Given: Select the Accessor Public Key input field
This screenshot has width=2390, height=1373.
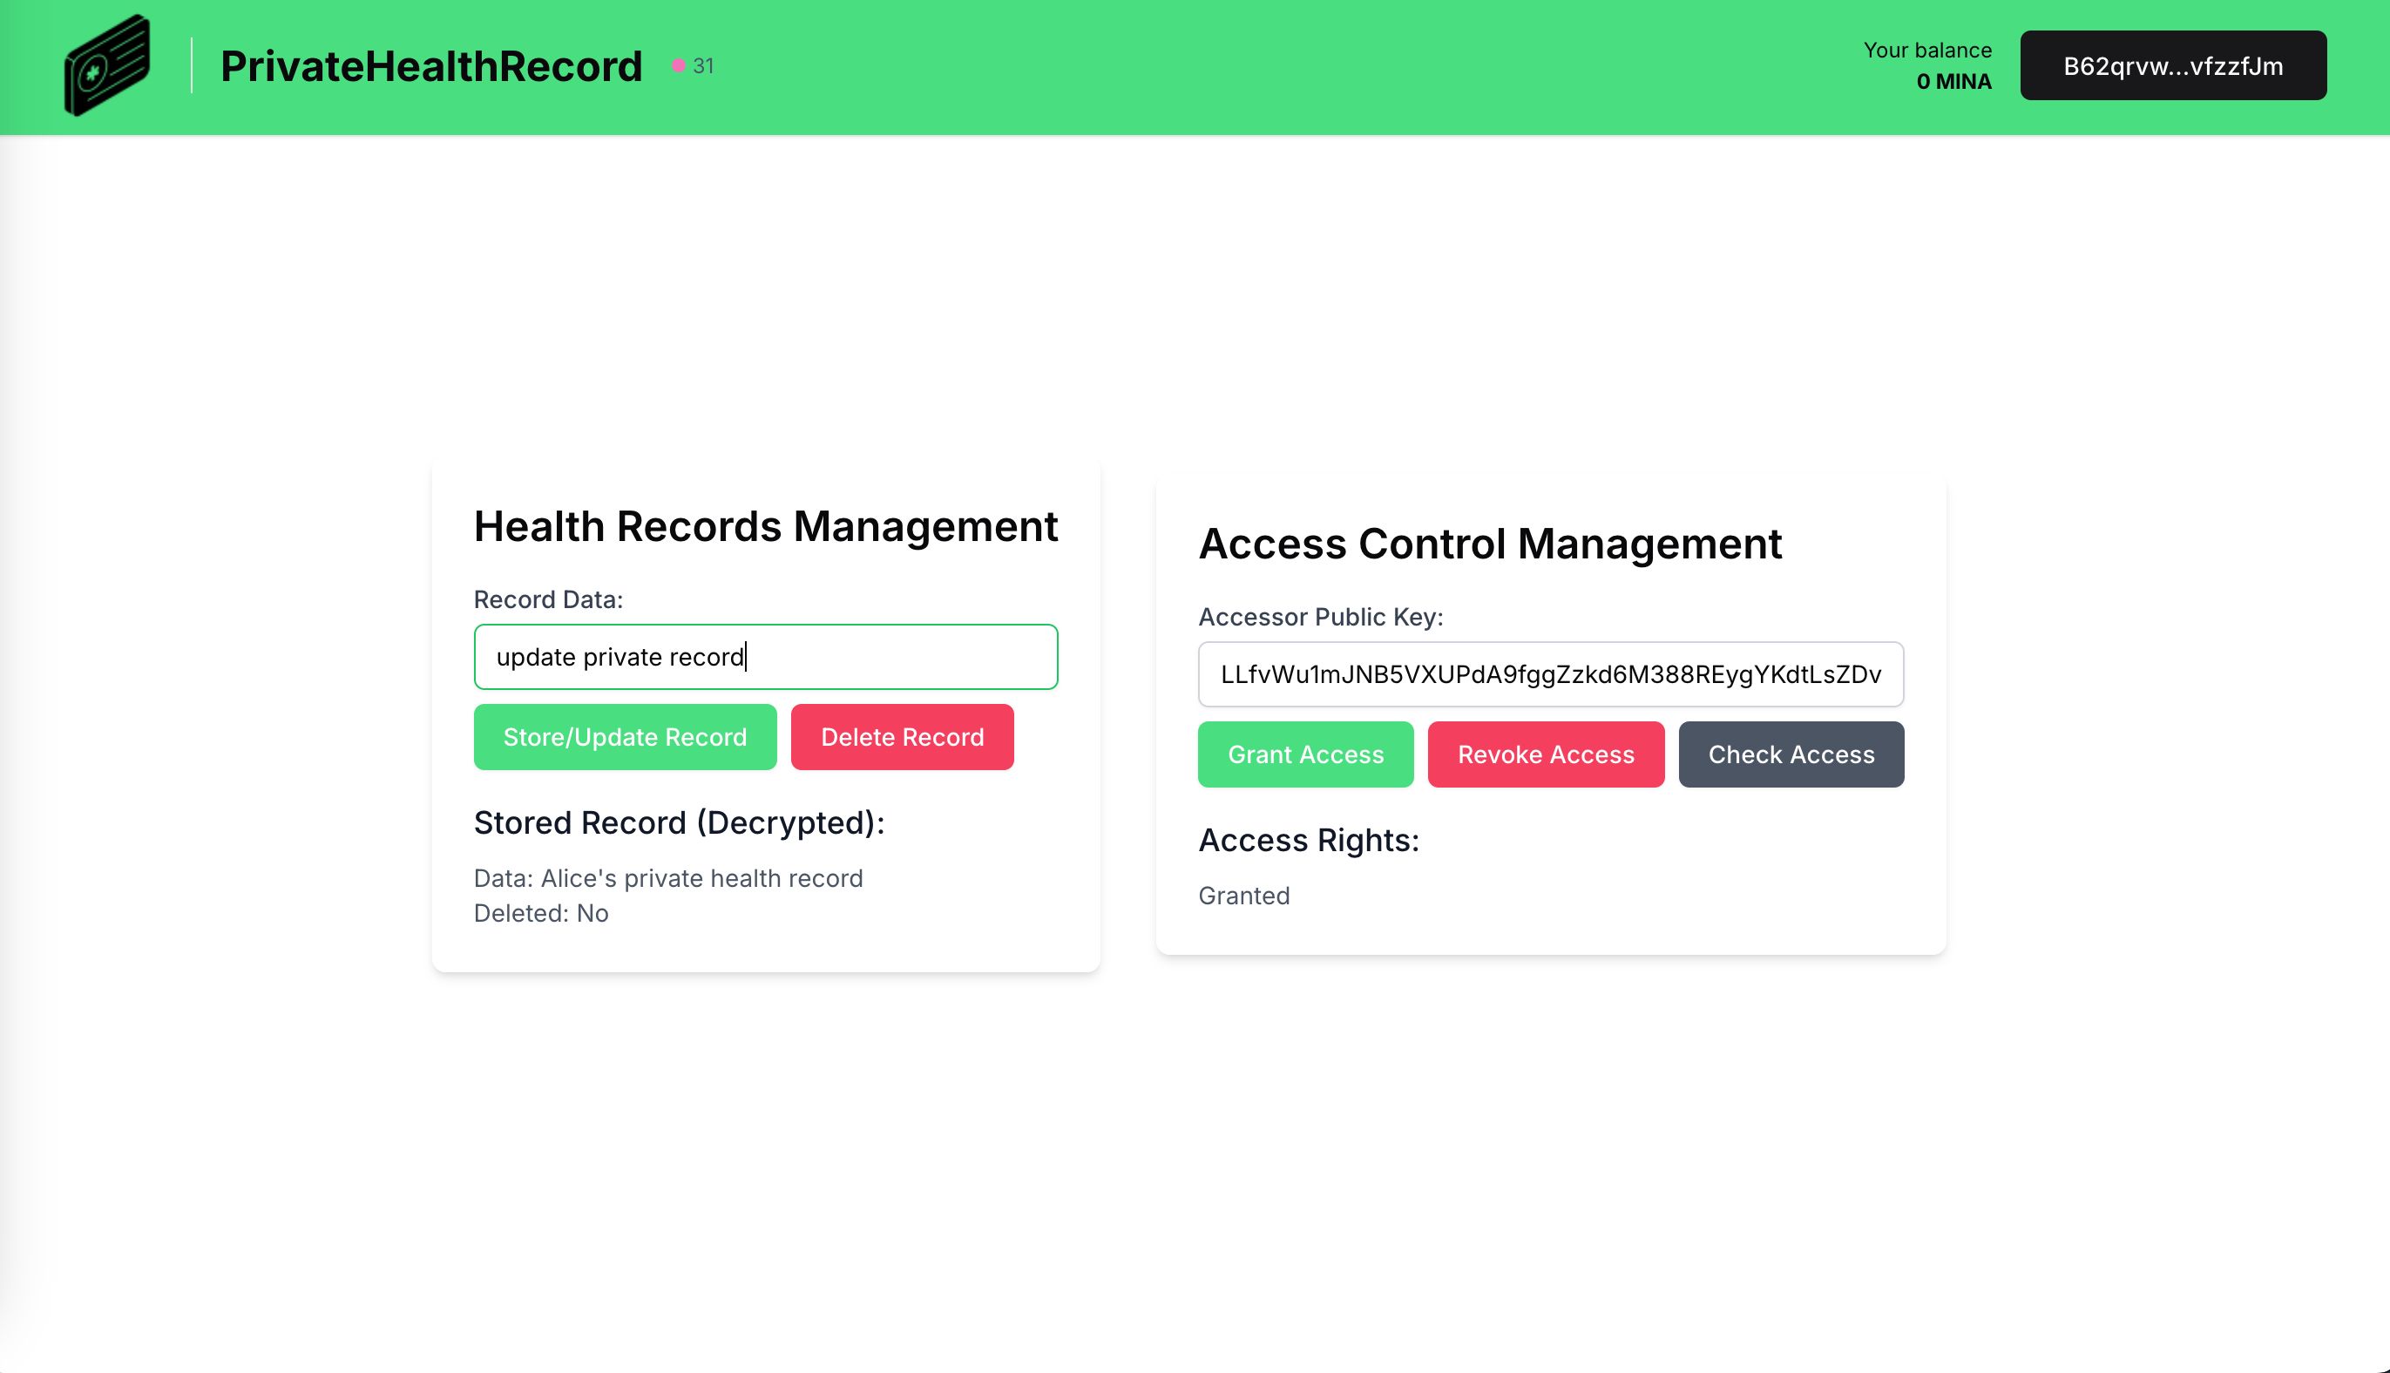Looking at the screenshot, I should [x=1549, y=673].
